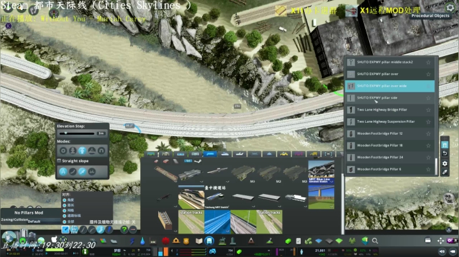Screen dimensions: 459x257
Task: Click the pillar list scrollbar
Action: 436,167
